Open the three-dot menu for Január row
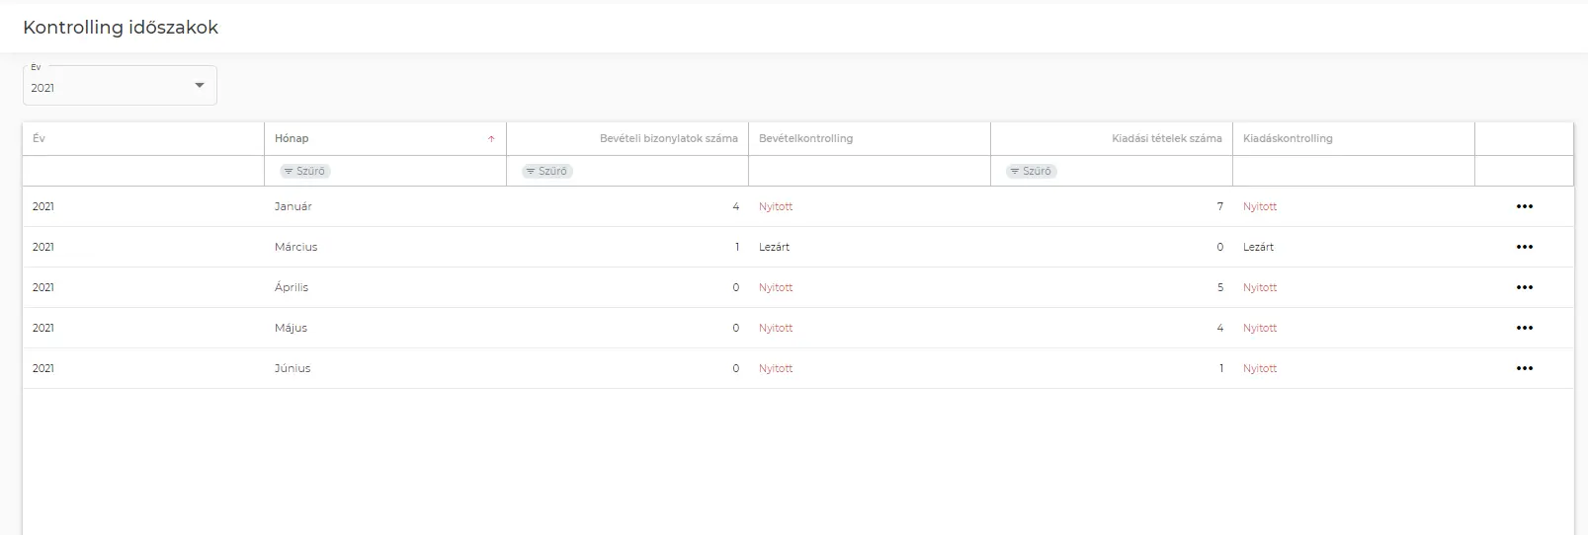This screenshot has height=535, width=1588. pos(1524,206)
